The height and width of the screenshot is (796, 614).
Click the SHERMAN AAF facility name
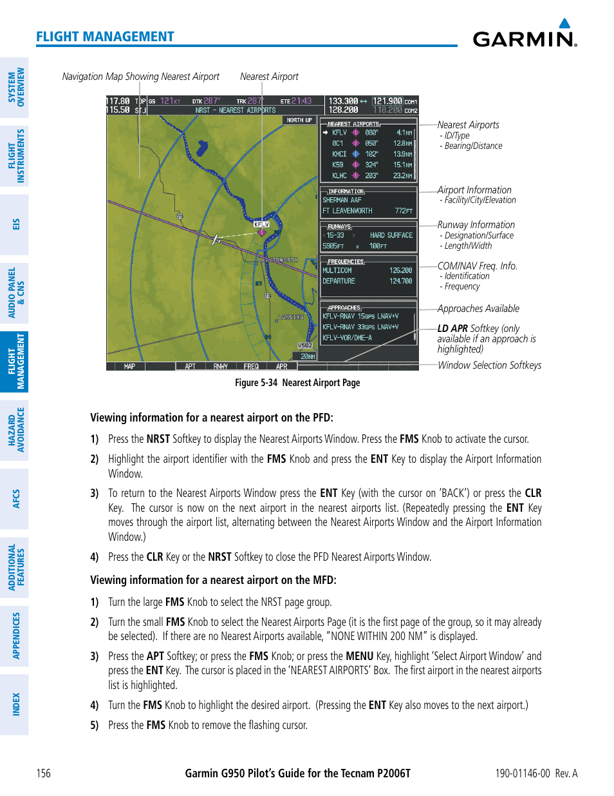point(342,200)
